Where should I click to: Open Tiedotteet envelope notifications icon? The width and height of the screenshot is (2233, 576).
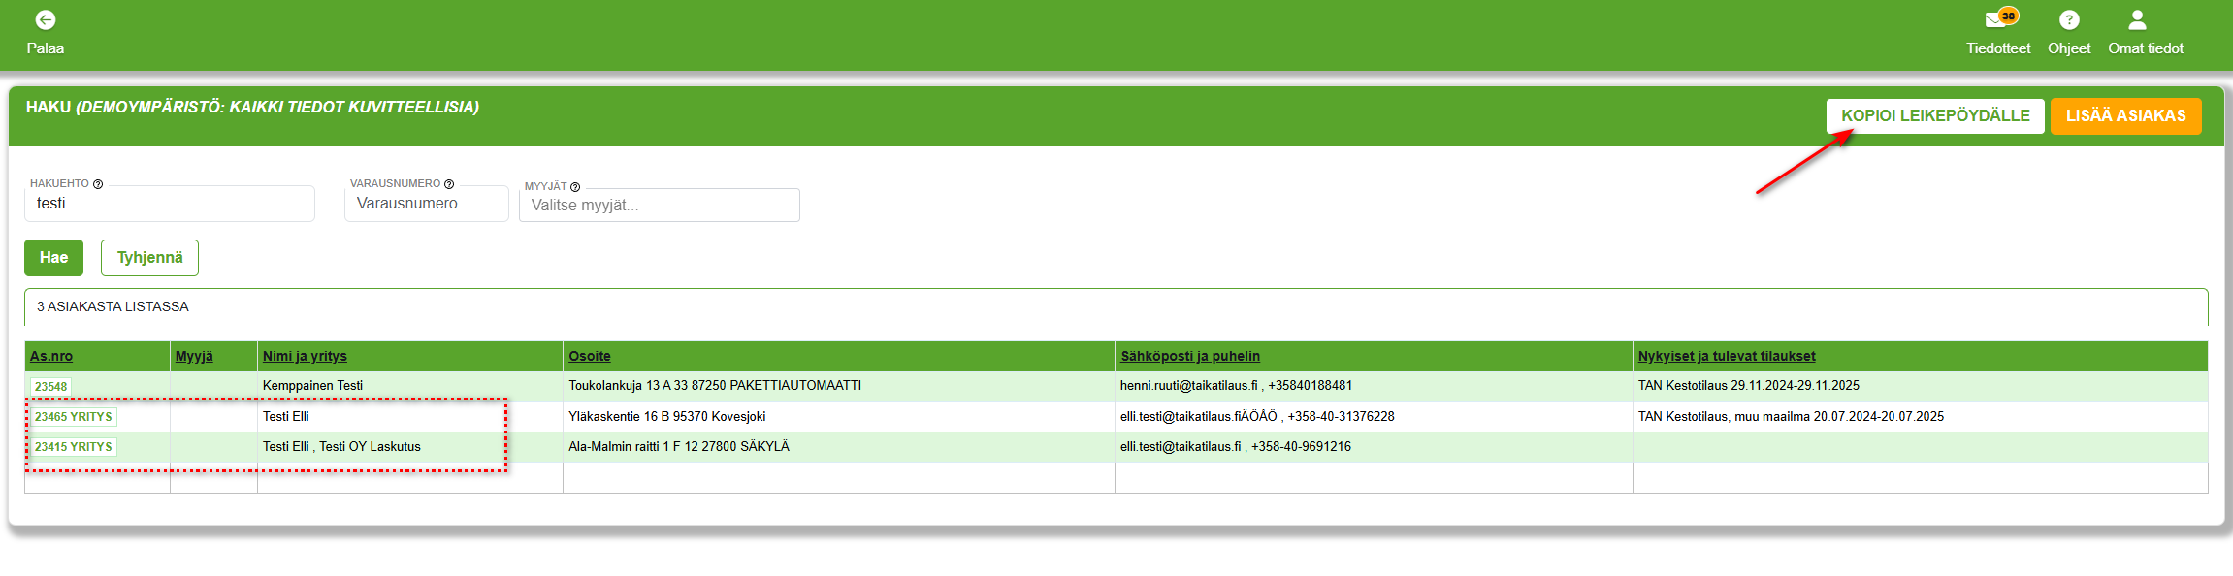point(1996,20)
